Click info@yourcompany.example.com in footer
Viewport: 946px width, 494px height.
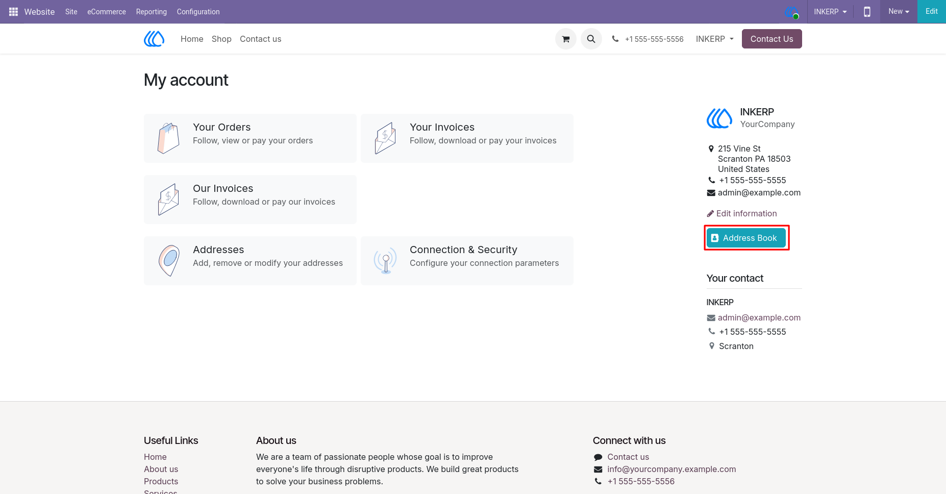pyautogui.click(x=672, y=470)
